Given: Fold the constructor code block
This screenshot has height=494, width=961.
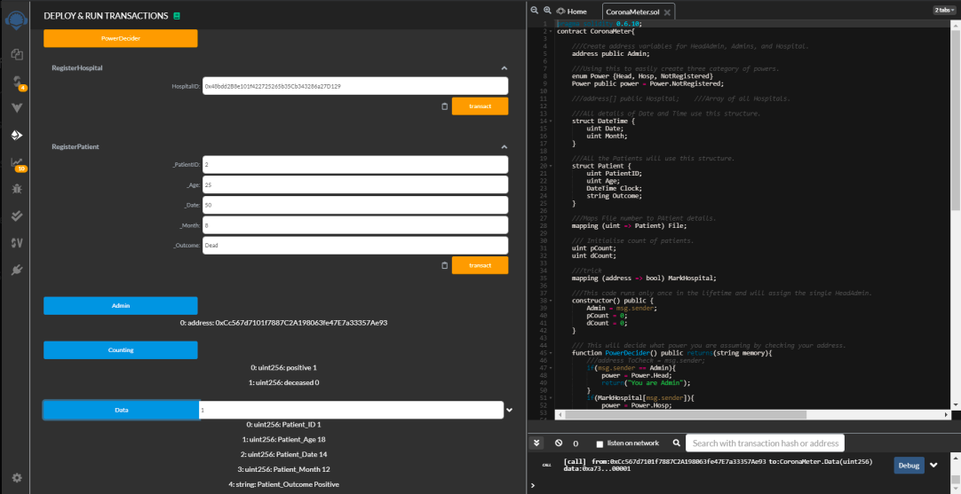Looking at the screenshot, I should coord(552,301).
